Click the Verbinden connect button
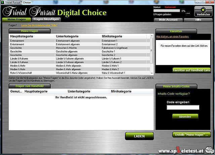 203,11
